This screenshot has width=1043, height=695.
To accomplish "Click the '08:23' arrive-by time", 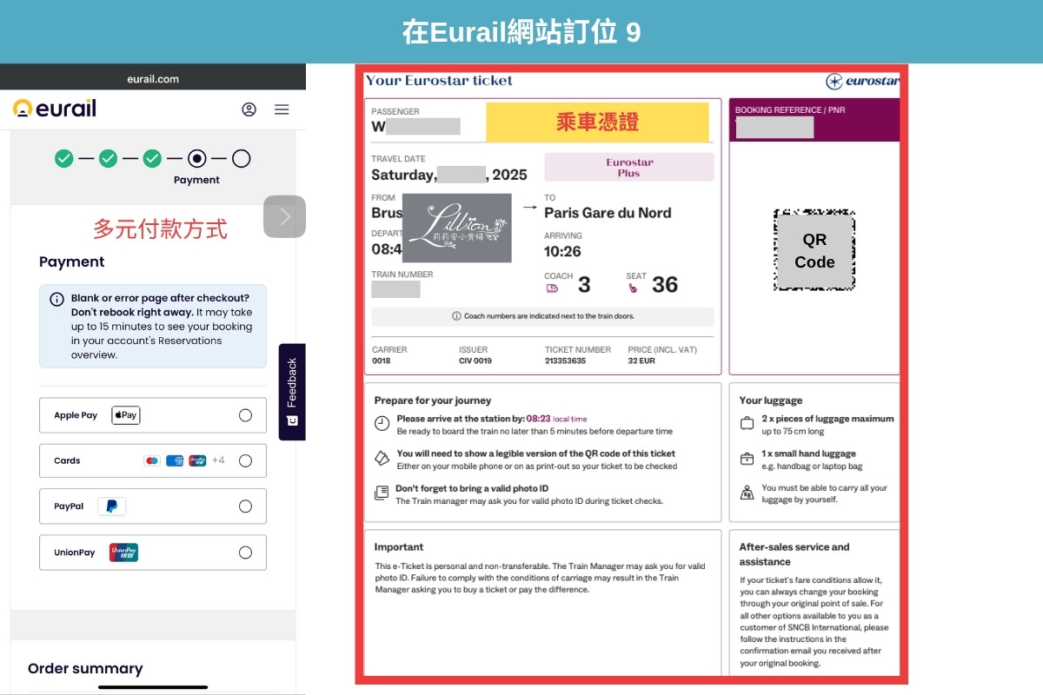I will [x=538, y=418].
